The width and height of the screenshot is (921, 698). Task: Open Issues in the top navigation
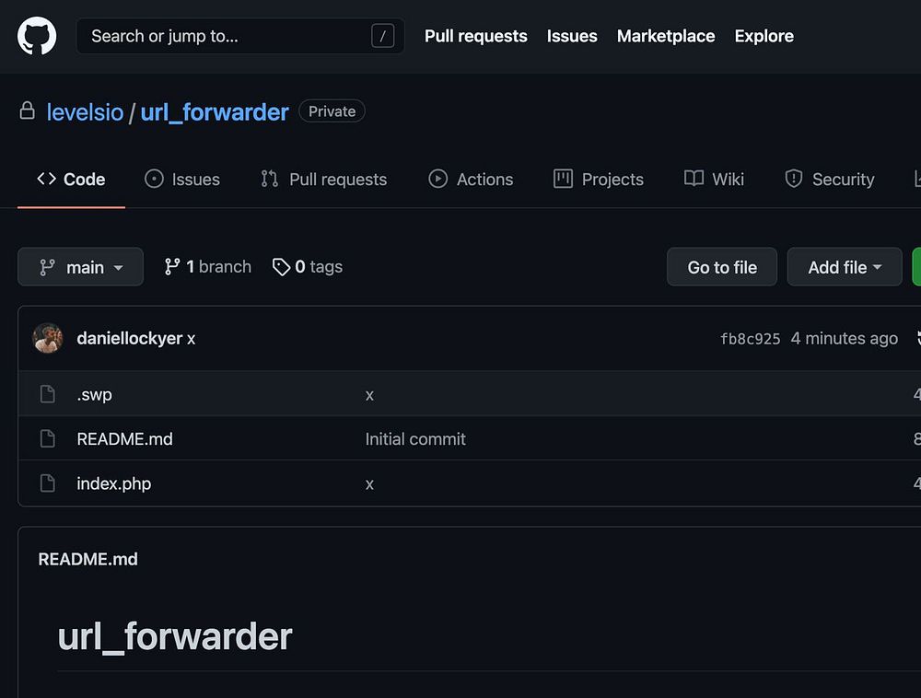[x=572, y=37]
